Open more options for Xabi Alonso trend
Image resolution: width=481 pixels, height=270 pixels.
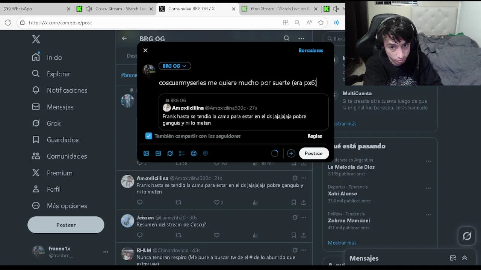click(x=428, y=188)
